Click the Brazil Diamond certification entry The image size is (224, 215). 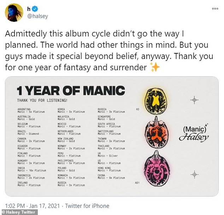[28, 133]
